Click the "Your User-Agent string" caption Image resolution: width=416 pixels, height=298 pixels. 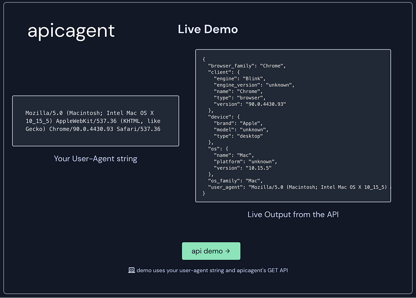click(96, 158)
